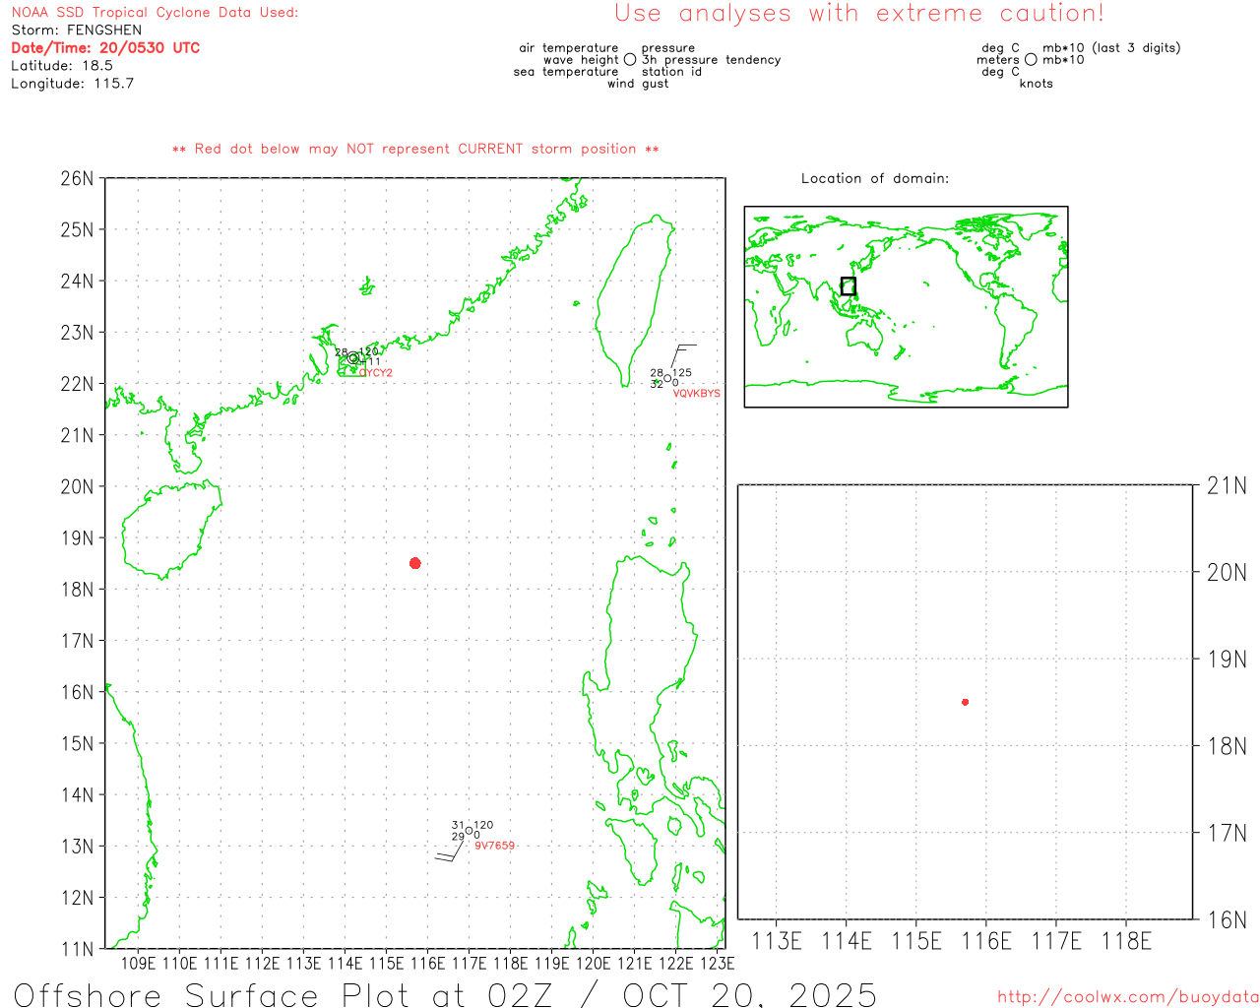
Task: Open the coolwx.com/buoydata link
Action: click(x=1127, y=997)
